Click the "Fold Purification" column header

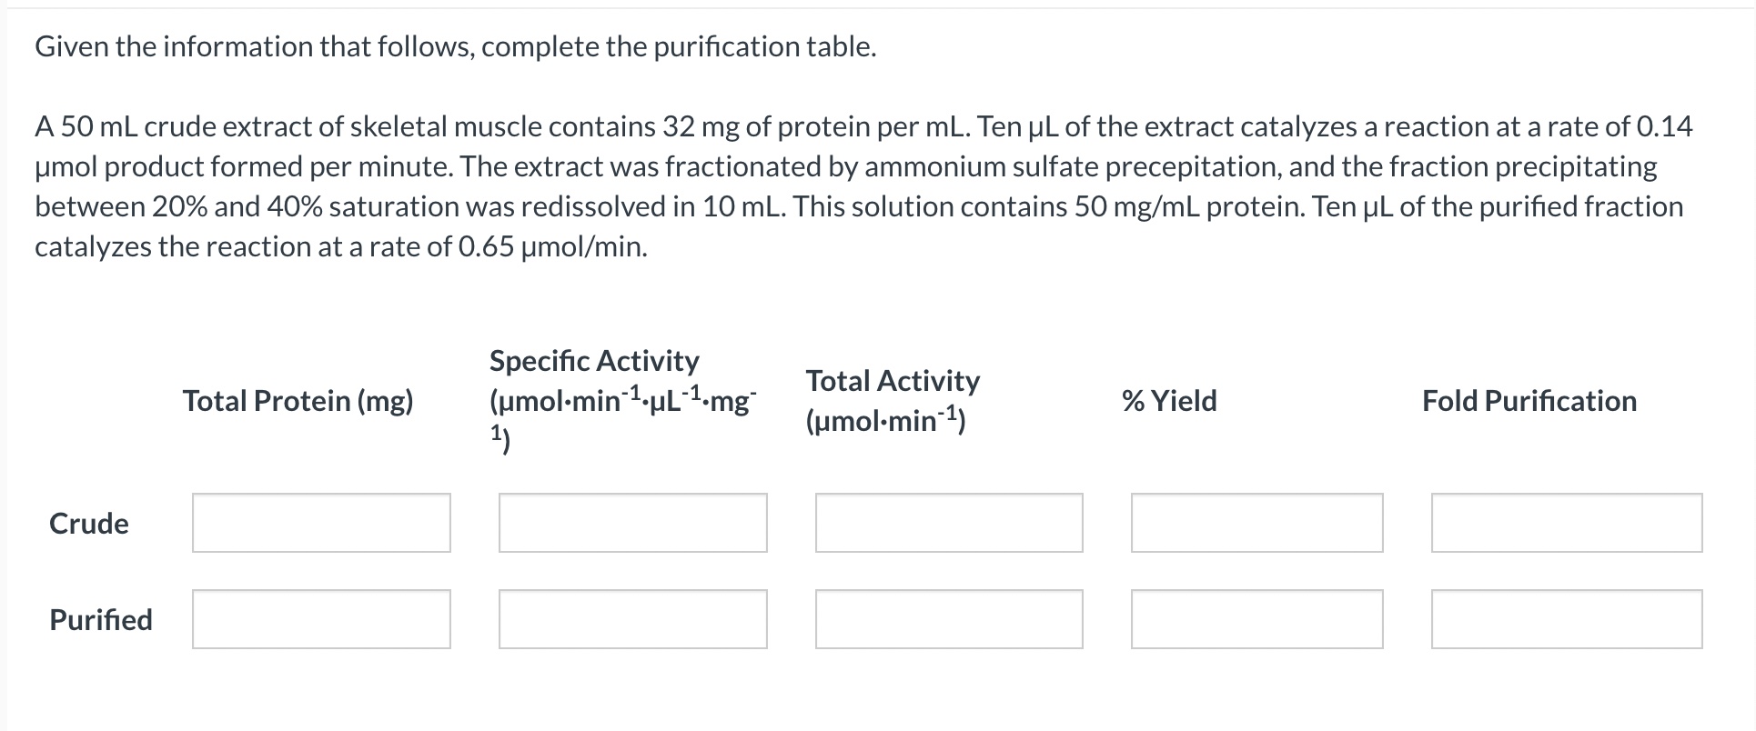pos(1529,401)
